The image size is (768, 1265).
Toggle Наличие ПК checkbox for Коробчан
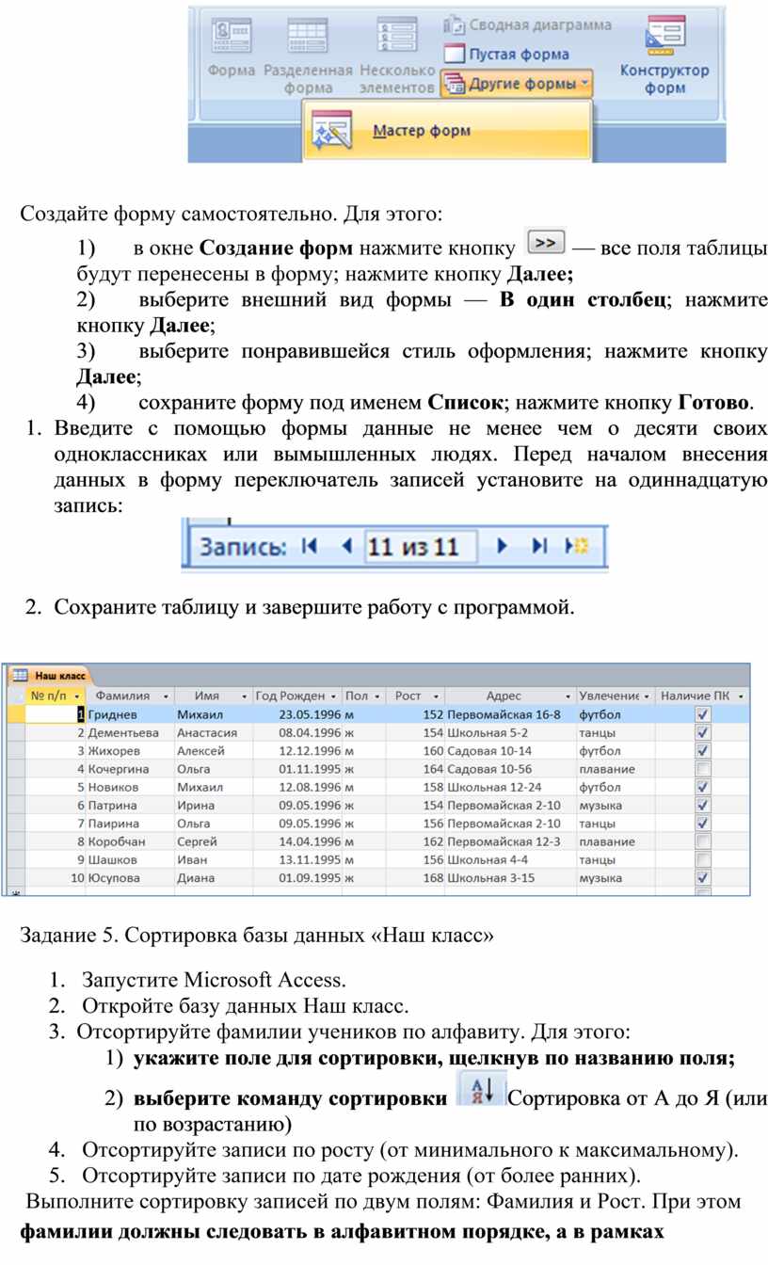click(702, 841)
